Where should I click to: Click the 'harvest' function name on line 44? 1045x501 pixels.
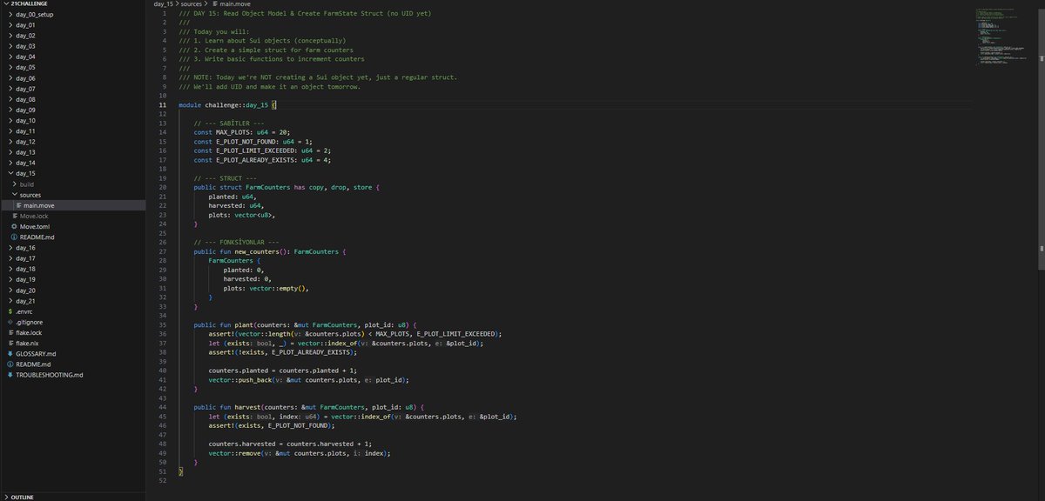[x=247, y=406]
